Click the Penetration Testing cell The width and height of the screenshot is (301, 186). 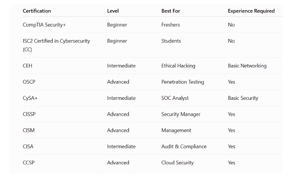coord(183,82)
